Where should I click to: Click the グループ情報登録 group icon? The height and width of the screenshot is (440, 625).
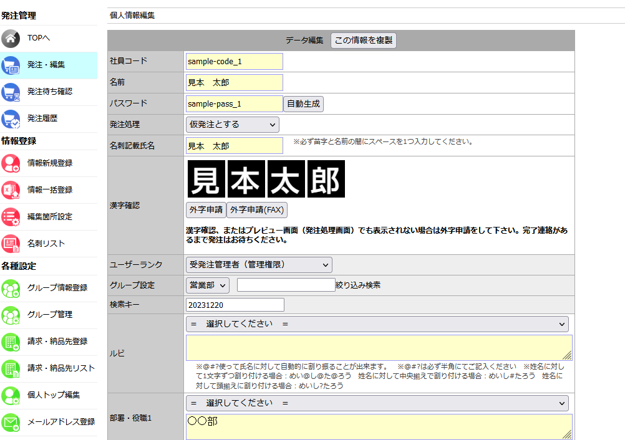pyautogui.click(x=11, y=288)
